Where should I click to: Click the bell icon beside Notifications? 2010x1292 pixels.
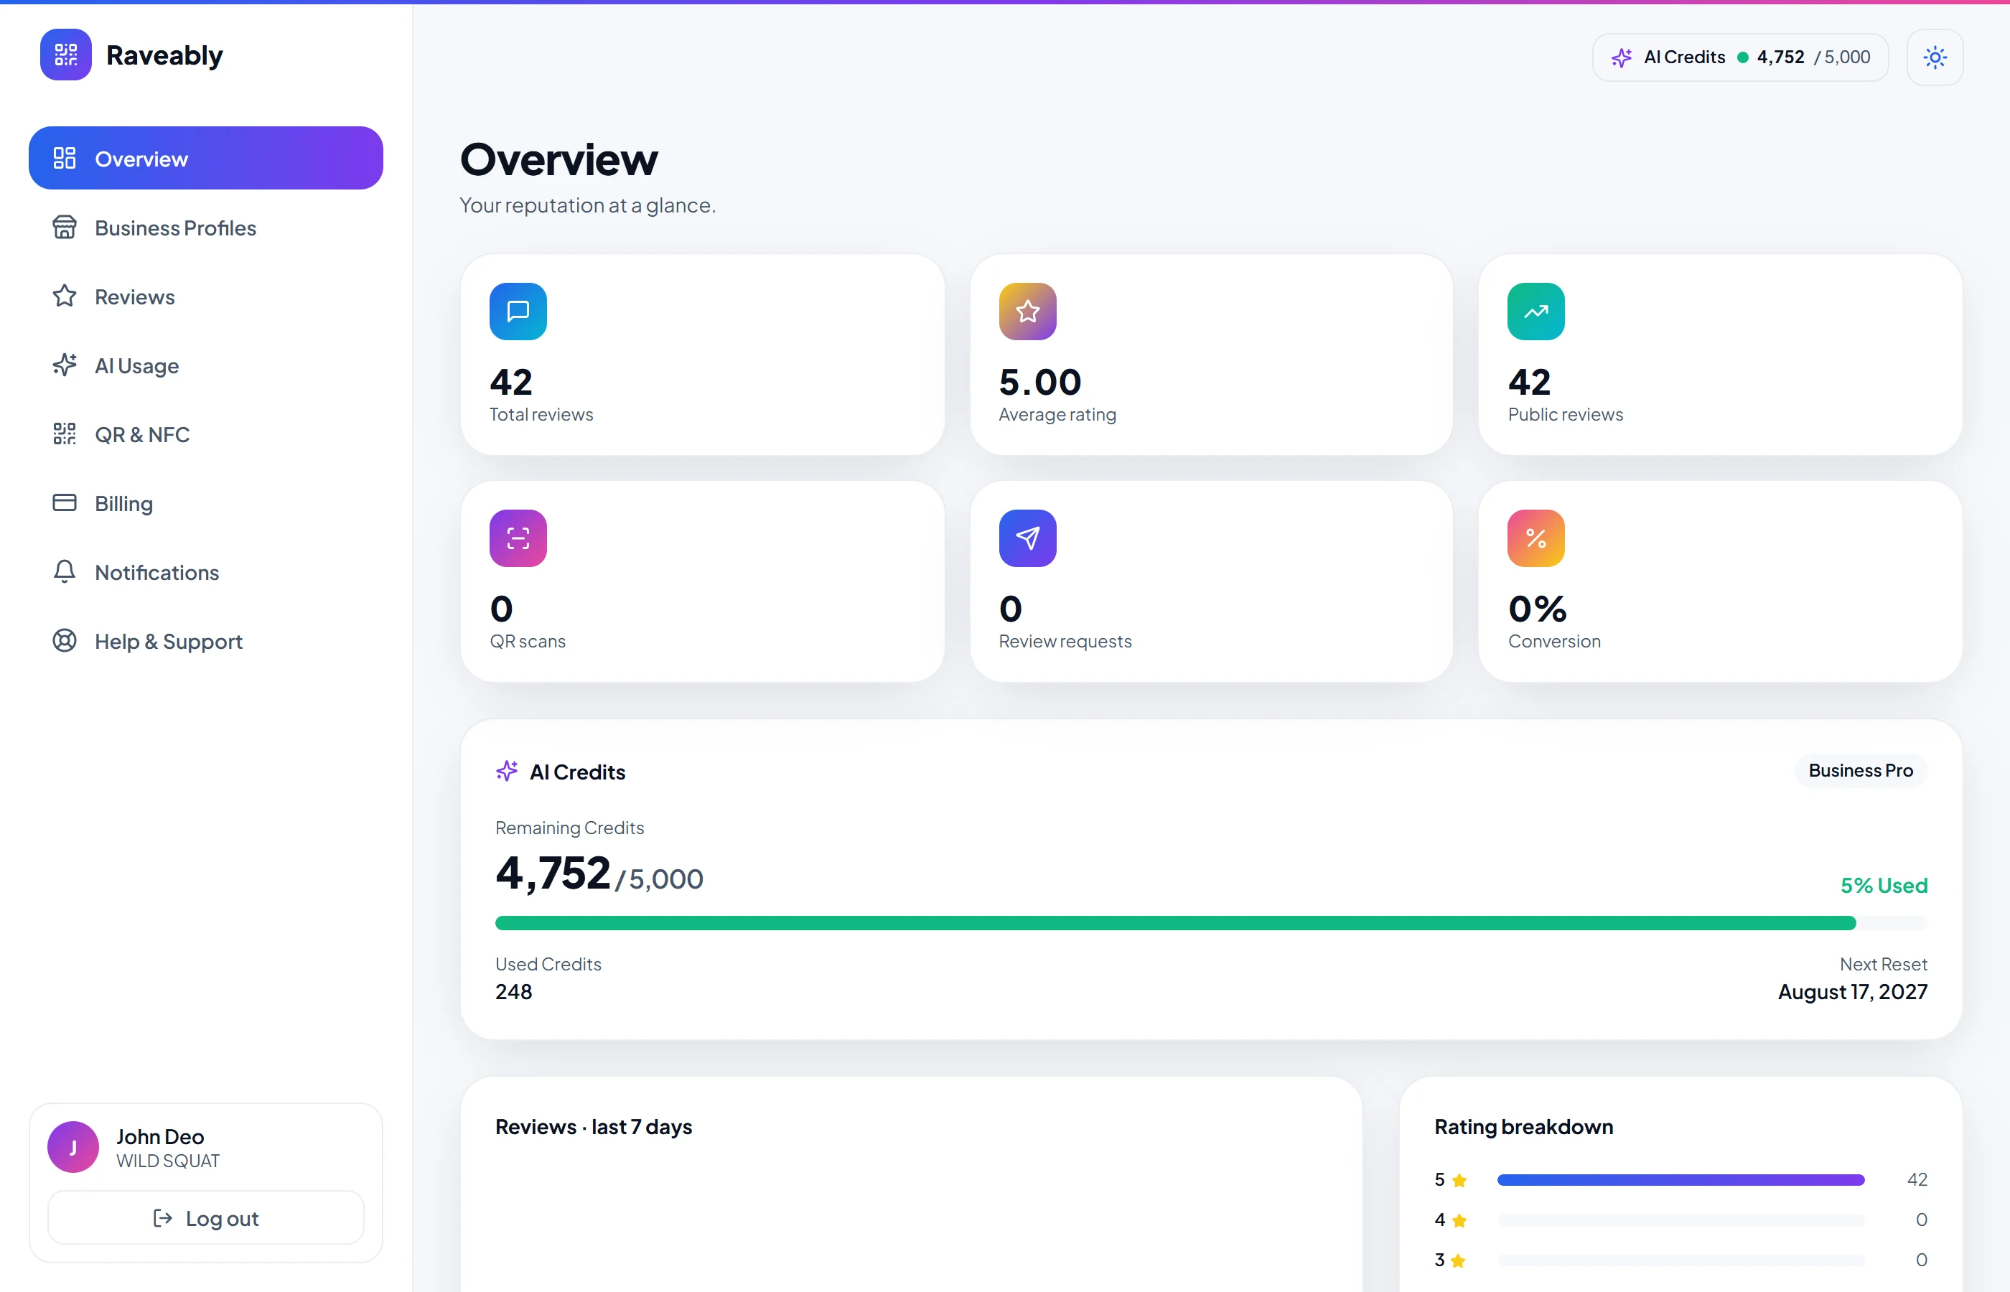tap(65, 571)
